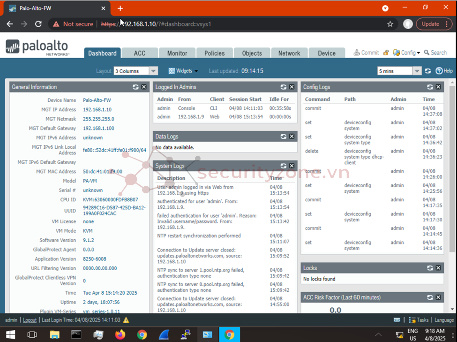Switch to the Device tab
The width and height of the screenshot is (457, 342).
pos(327,53)
